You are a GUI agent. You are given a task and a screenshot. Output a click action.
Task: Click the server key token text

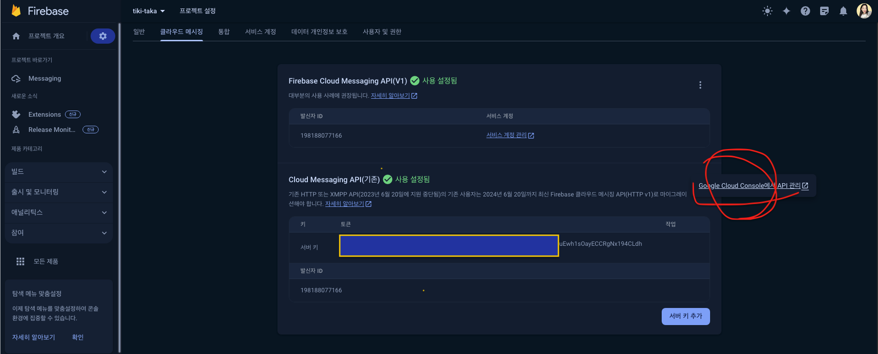[600, 244]
